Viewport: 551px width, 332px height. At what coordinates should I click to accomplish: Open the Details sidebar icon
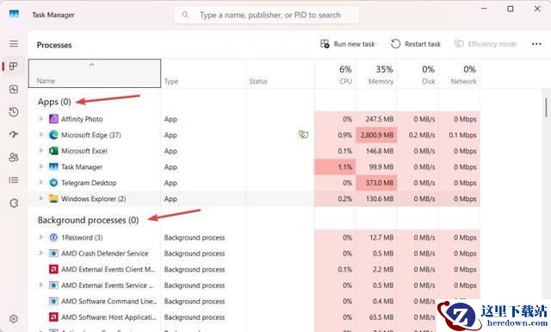(14, 180)
